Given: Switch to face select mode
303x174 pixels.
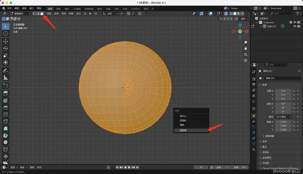Looking at the screenshot, I should click(42, 14).
